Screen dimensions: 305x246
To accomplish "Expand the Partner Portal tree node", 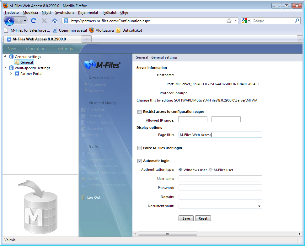I will point(11,73).
